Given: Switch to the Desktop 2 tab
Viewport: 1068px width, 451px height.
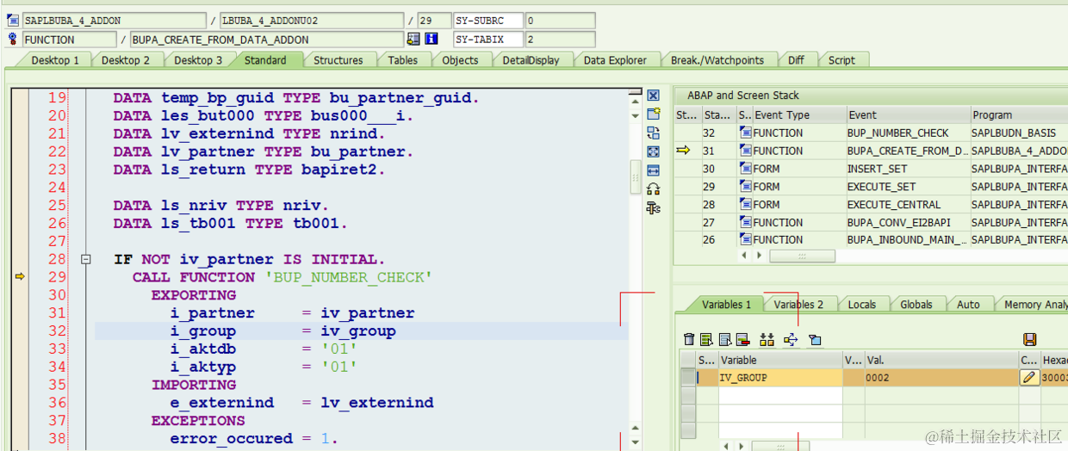Looking at the screenshot, I should [x=126, y=60].
